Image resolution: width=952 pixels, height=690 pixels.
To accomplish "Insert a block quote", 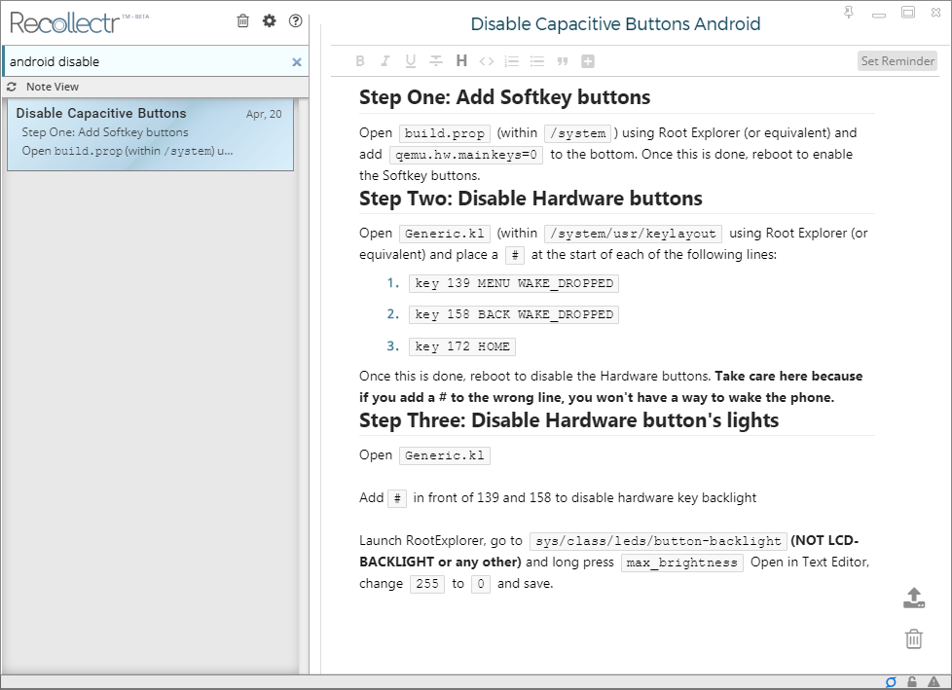I will (563, 60).
